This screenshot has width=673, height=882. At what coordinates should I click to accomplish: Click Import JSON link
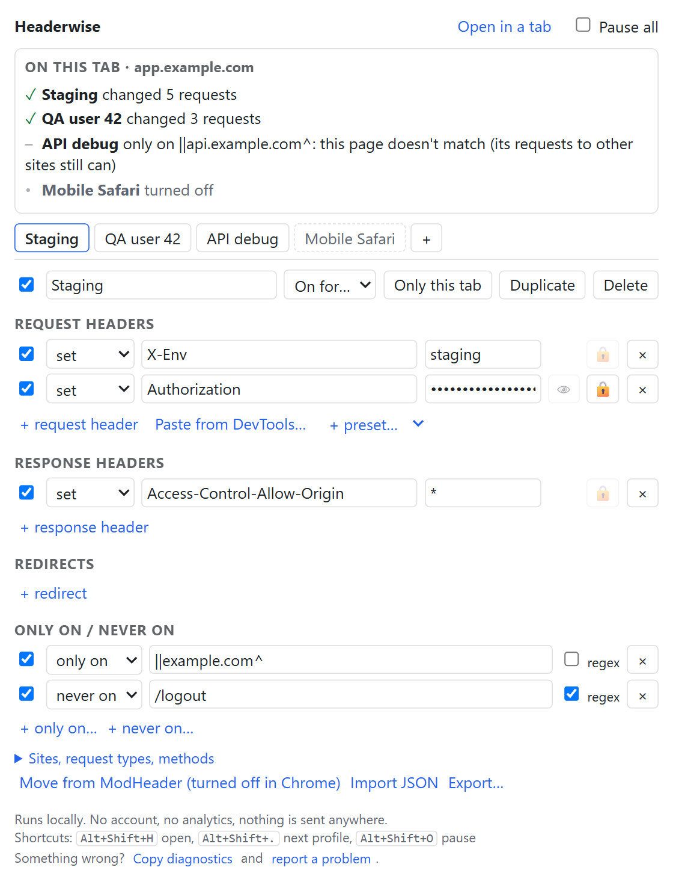pyautogui.click(x=394, y=783)
